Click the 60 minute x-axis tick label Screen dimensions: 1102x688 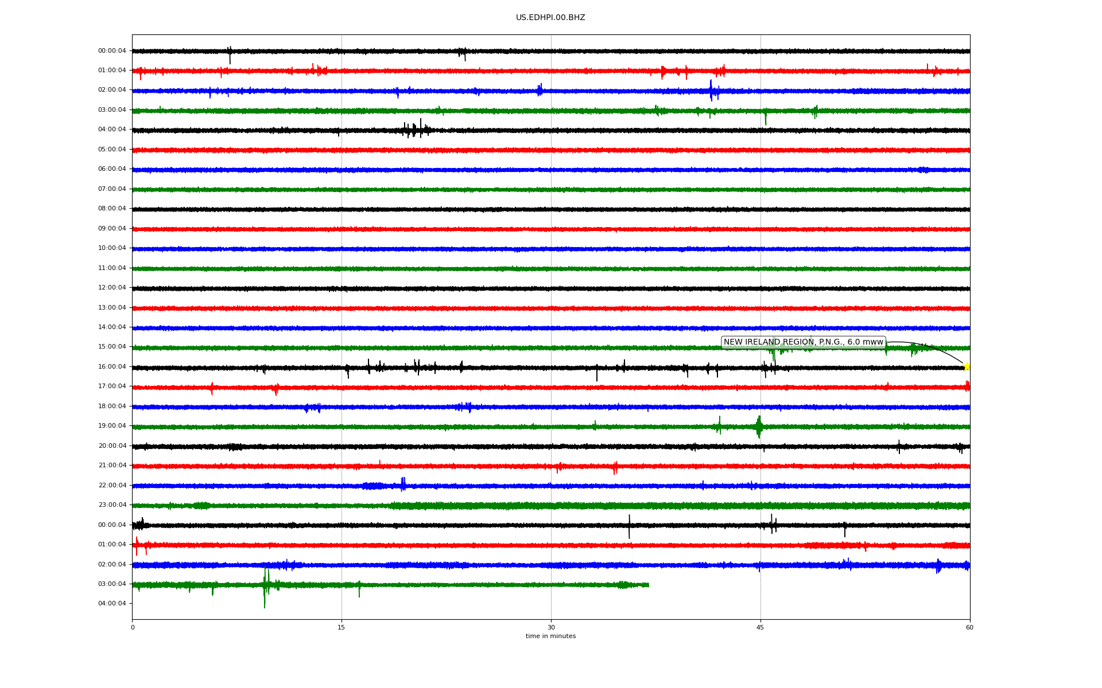pyautogui.click(x=969, y=627)
